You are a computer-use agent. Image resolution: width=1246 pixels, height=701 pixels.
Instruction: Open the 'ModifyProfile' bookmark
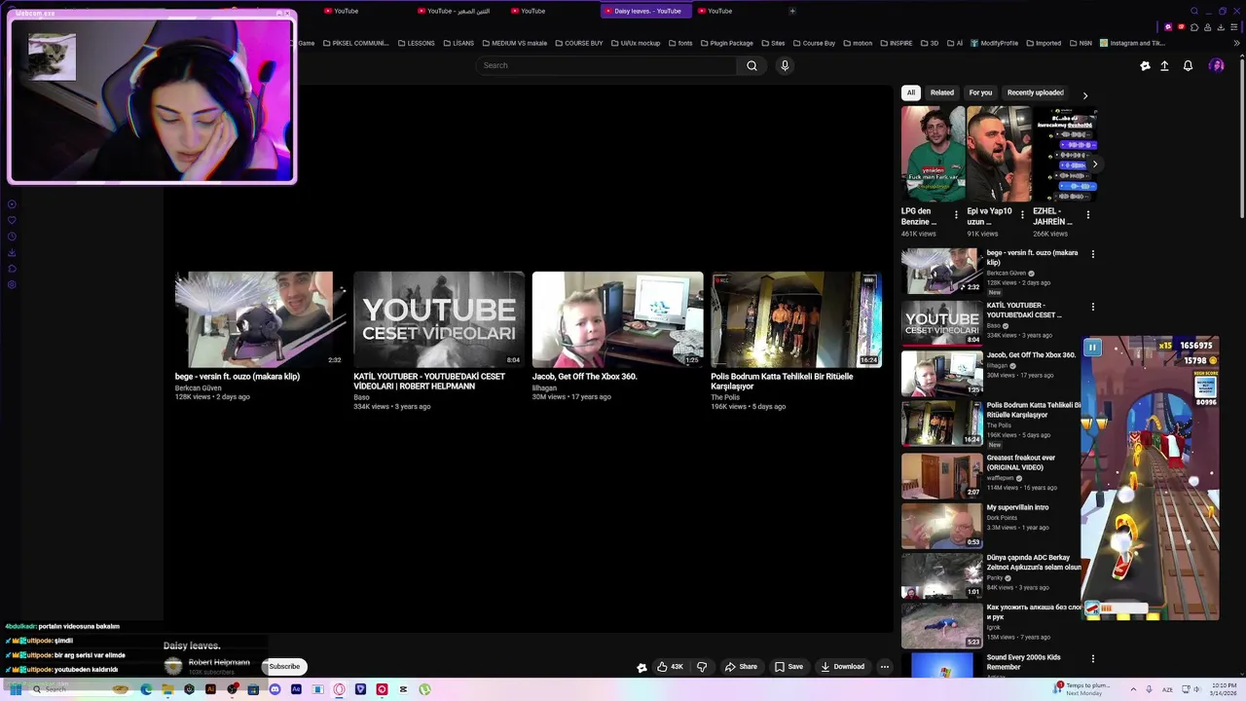click(994, 43)
